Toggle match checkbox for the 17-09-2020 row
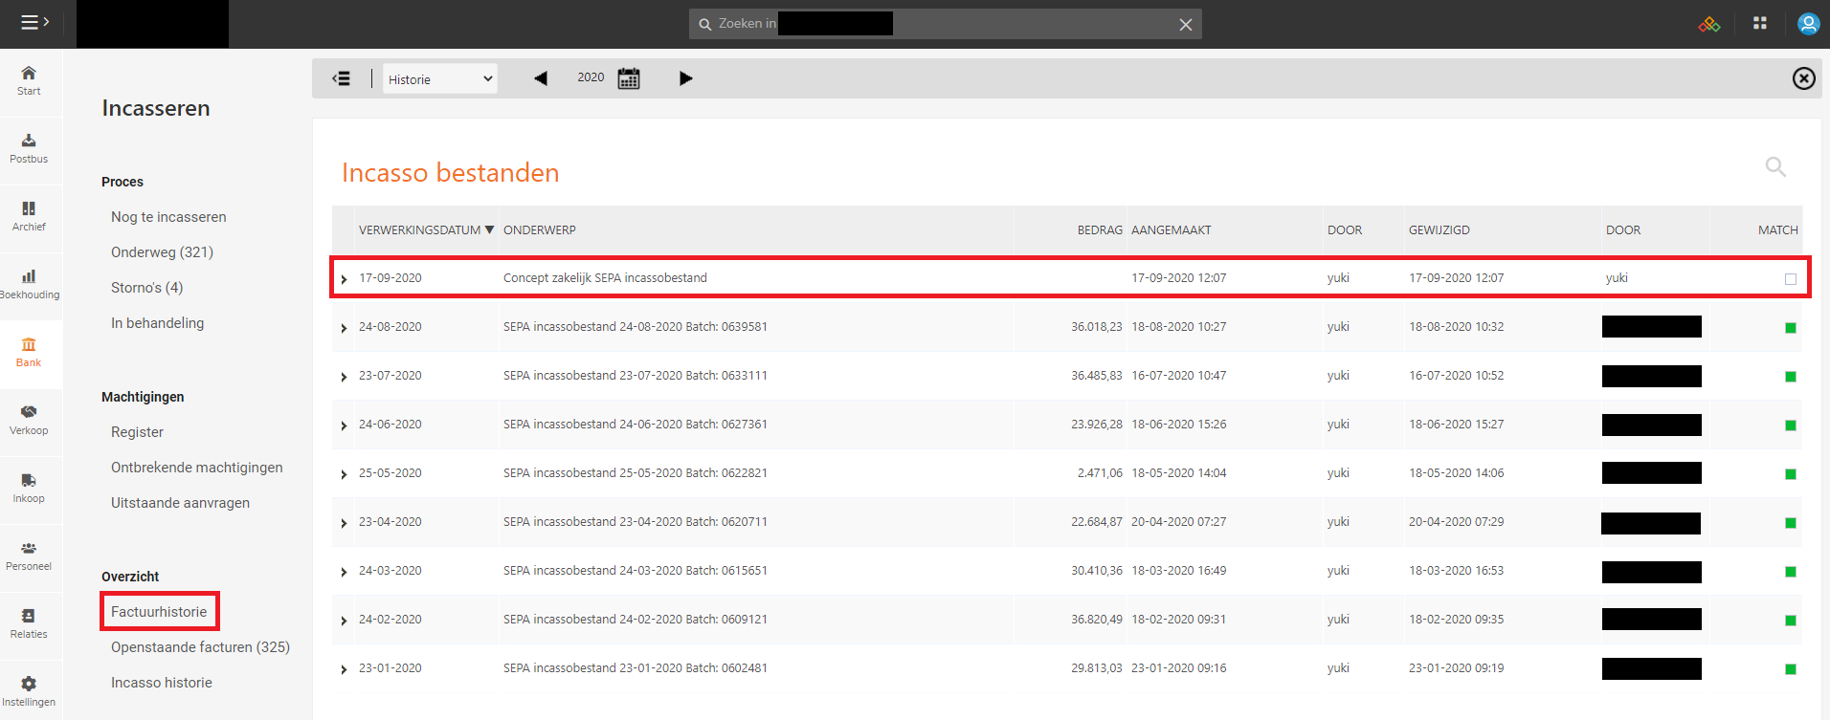1830x720 pixels. pyautogui.click(x=1790, y=279)
